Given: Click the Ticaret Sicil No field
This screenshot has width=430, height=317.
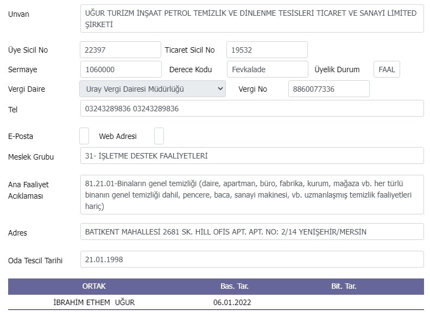Looking at the screenshot, I should [267, 50].
